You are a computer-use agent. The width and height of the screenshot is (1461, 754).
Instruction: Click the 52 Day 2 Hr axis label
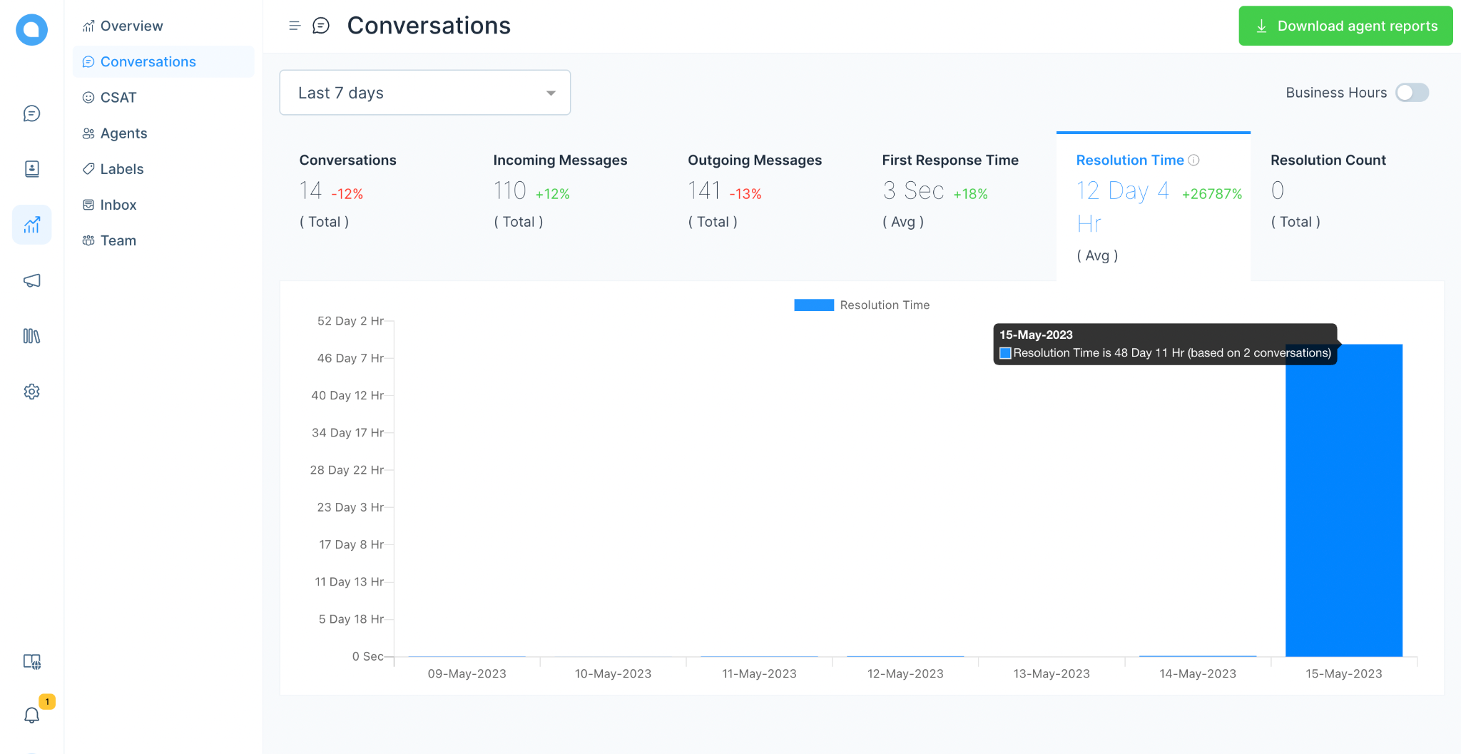(350, 321)
